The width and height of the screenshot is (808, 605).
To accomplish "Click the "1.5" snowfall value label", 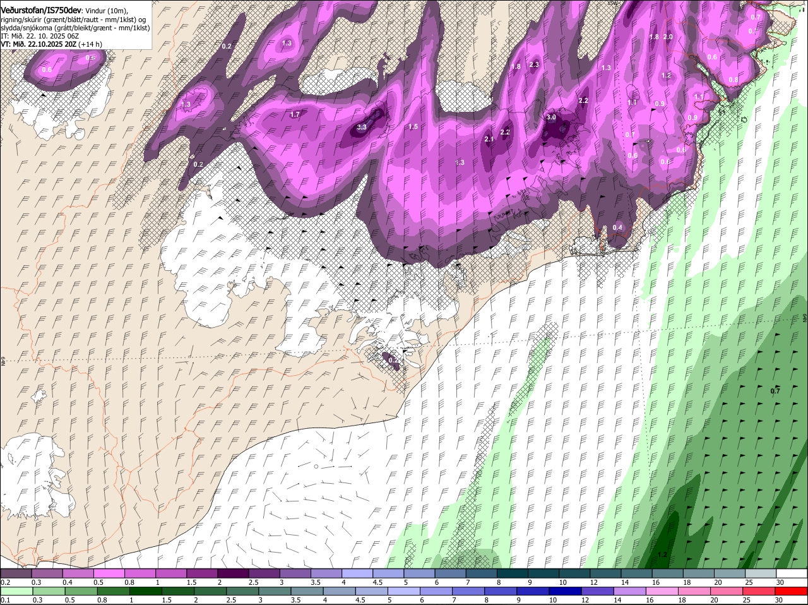I will [x=413, y=127].
